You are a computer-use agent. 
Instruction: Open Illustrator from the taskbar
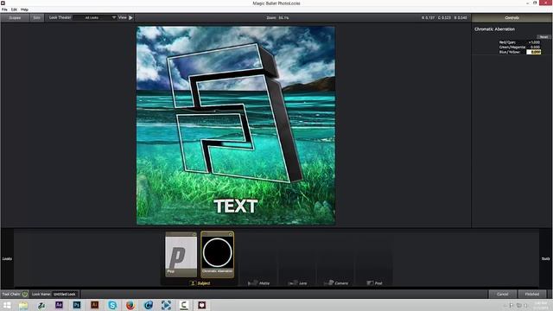pyautogui.click(x=94, y=305)
